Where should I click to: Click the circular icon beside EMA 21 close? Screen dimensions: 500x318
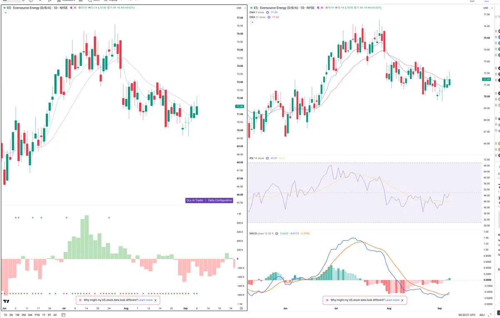(269, 17)
